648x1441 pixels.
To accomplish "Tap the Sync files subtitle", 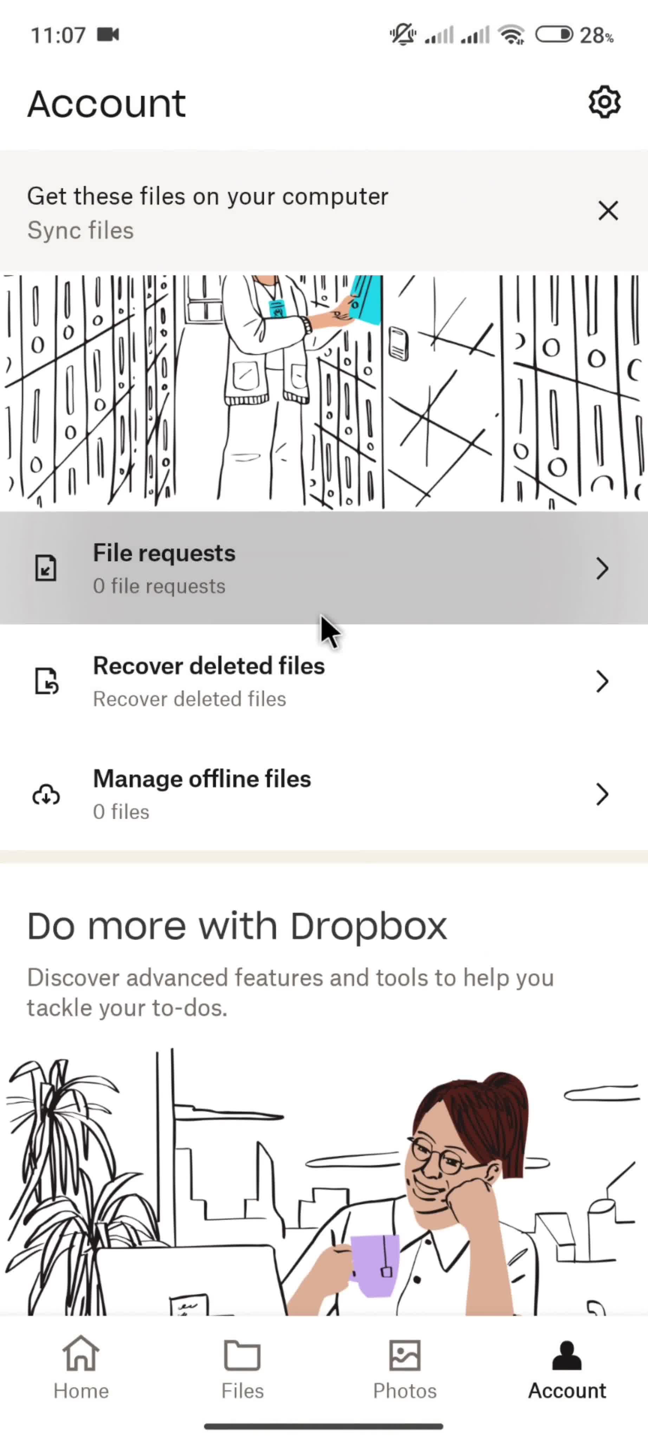I will pyautogui.click(x=80, y=230).
